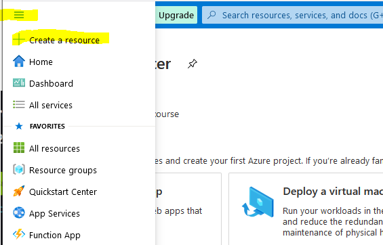383x245 pixels.
Task: Click the Upgrade button
Action: (x=176, y=15)
